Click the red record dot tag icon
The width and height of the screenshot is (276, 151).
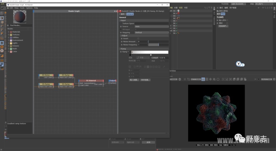178,13
